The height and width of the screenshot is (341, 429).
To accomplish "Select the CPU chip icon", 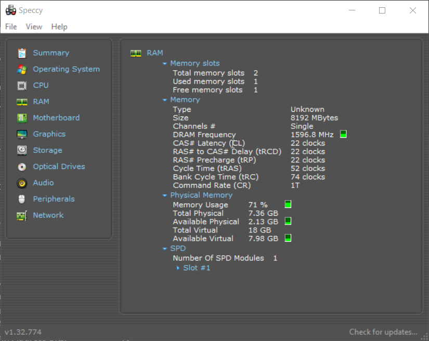I will (x=22, y=85).
